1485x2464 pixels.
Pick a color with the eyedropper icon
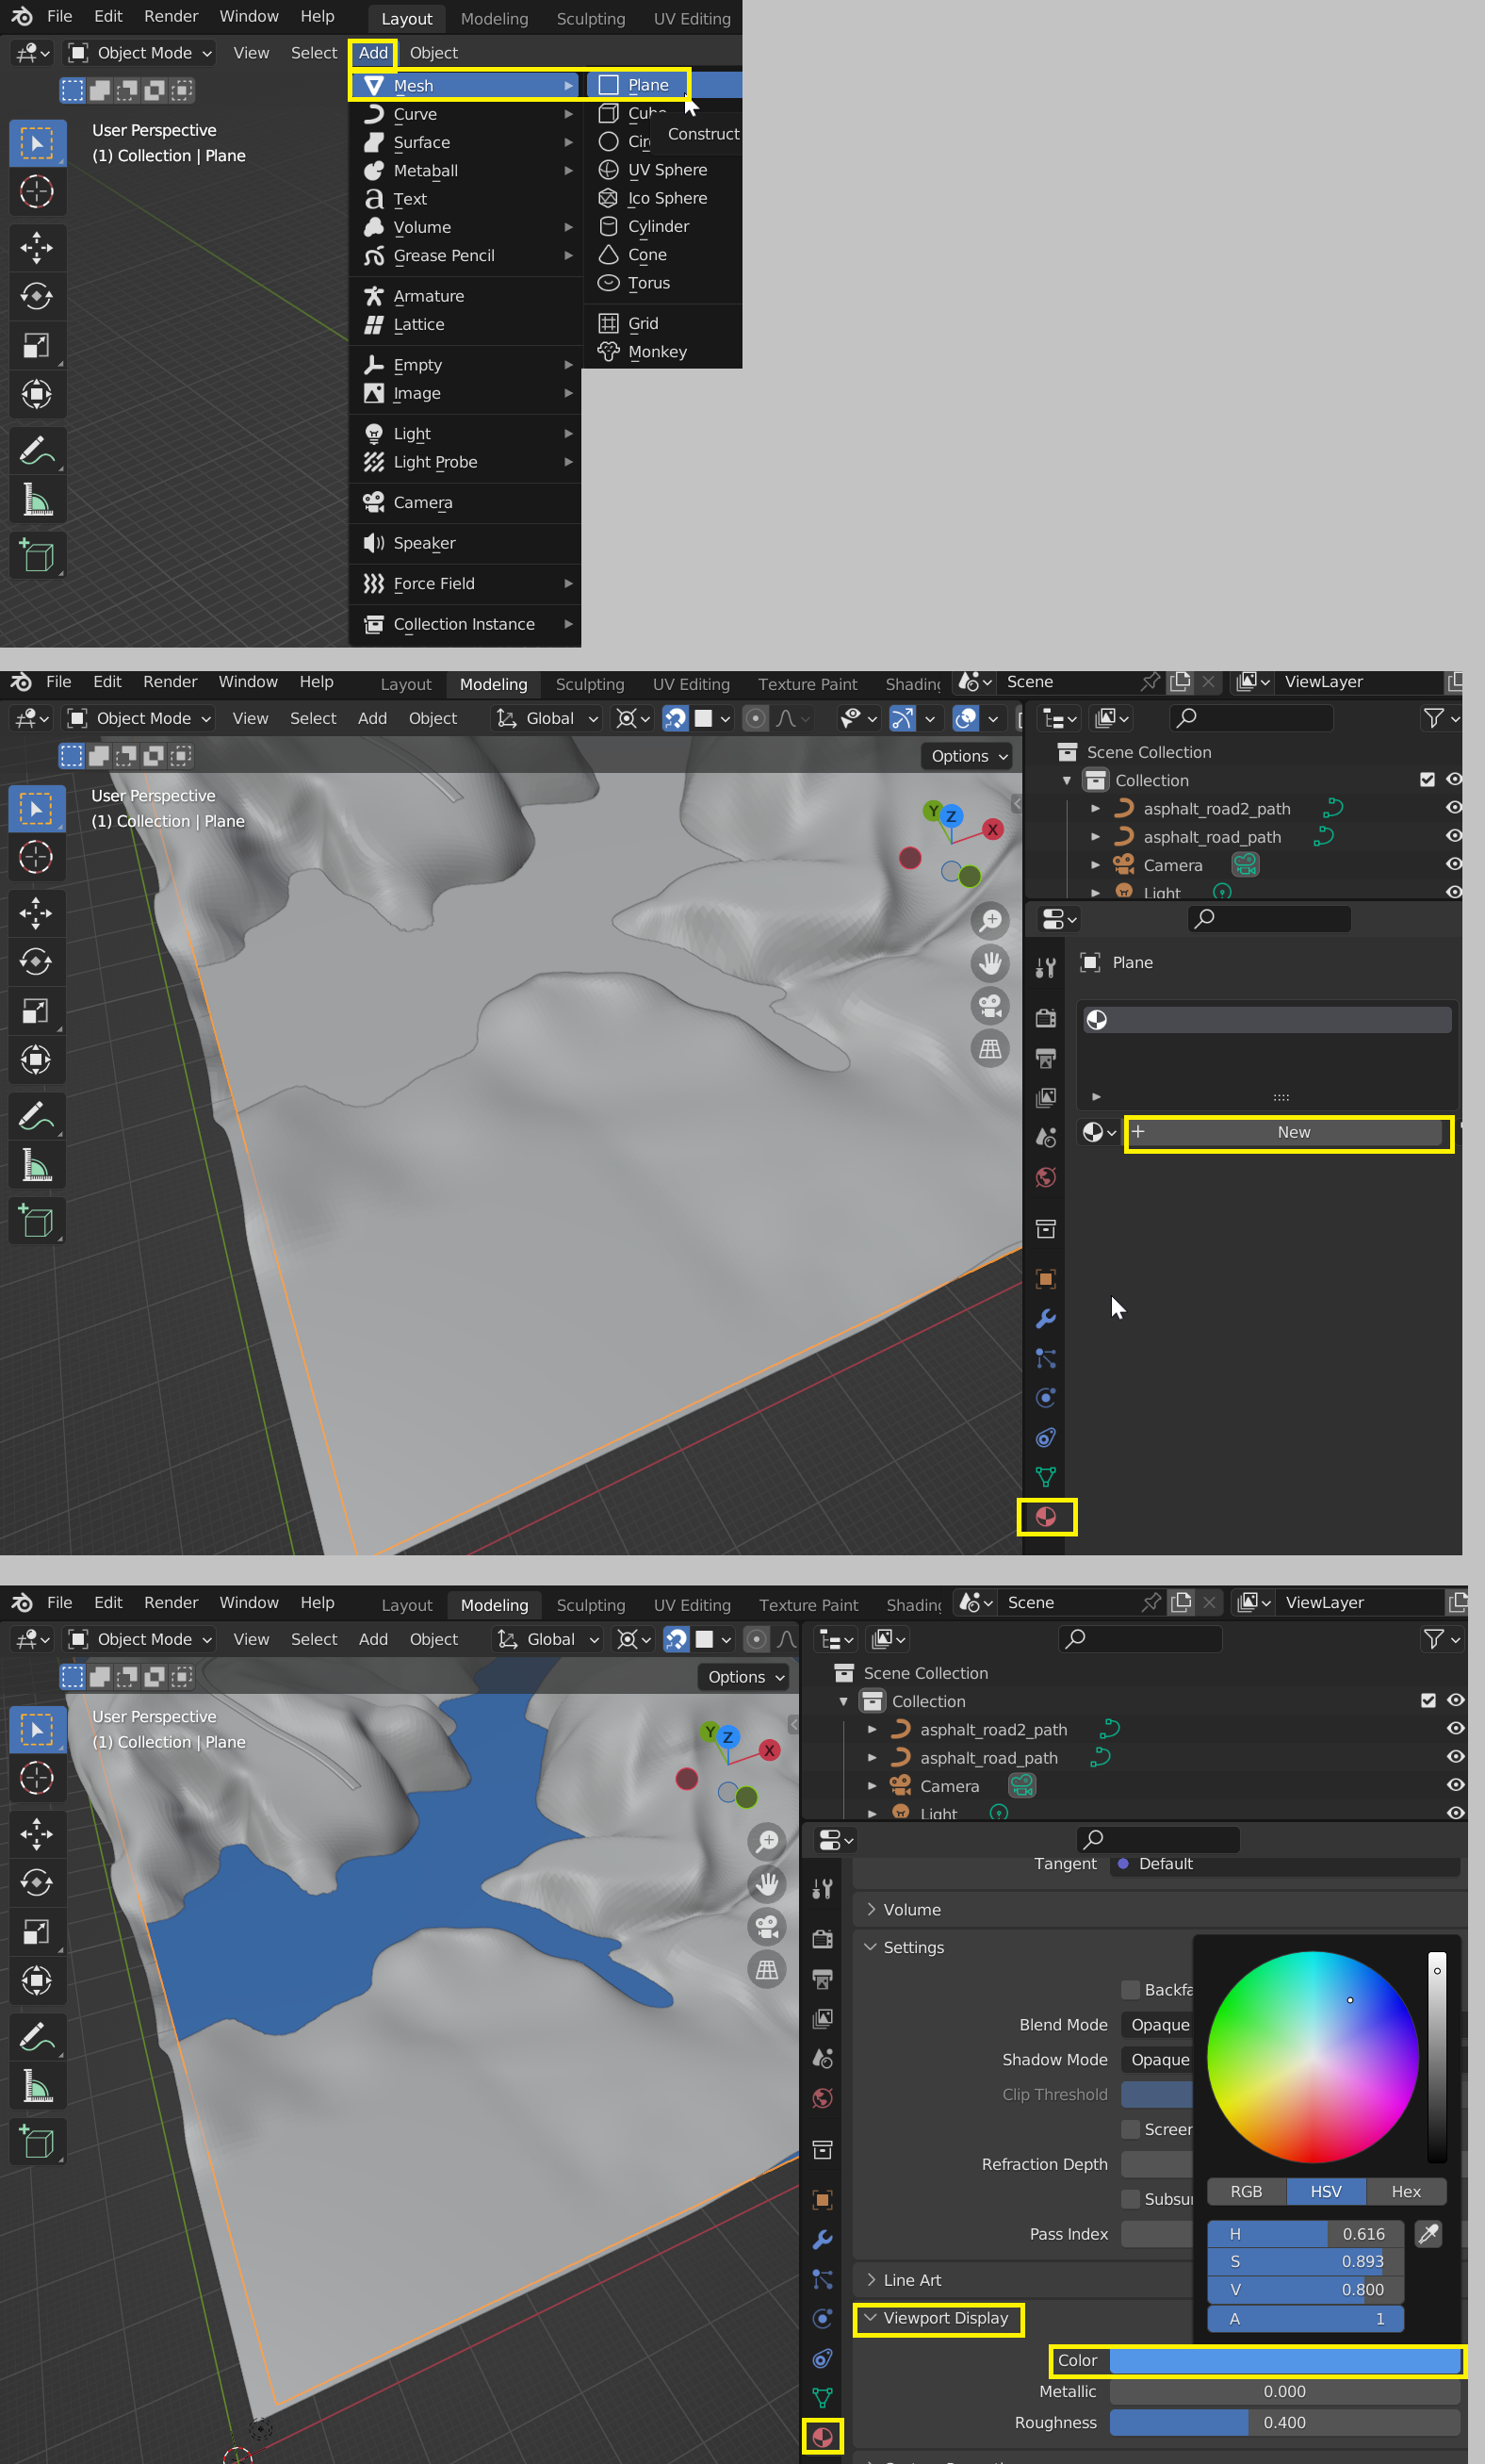coord(1428,2233)
